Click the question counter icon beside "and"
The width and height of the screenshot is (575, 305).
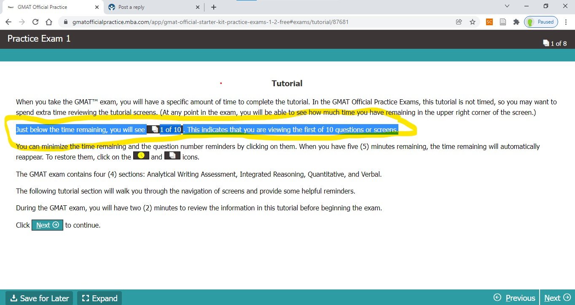tap(172, 155)
